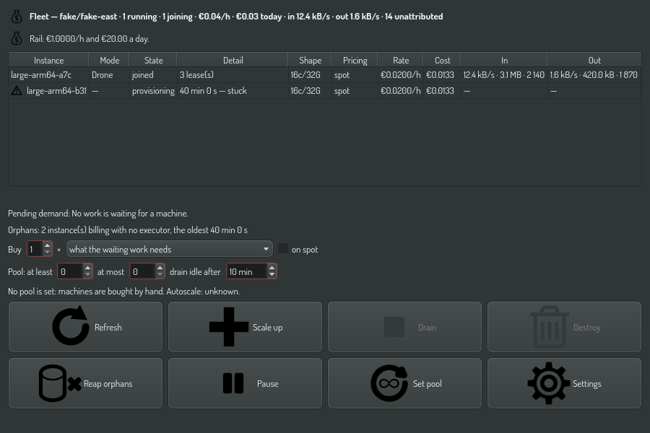Click into the Buy quantity field
Viewport: 650px width, 433px height.
[35, 249]
